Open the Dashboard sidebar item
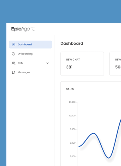 [x=31, y=44]
